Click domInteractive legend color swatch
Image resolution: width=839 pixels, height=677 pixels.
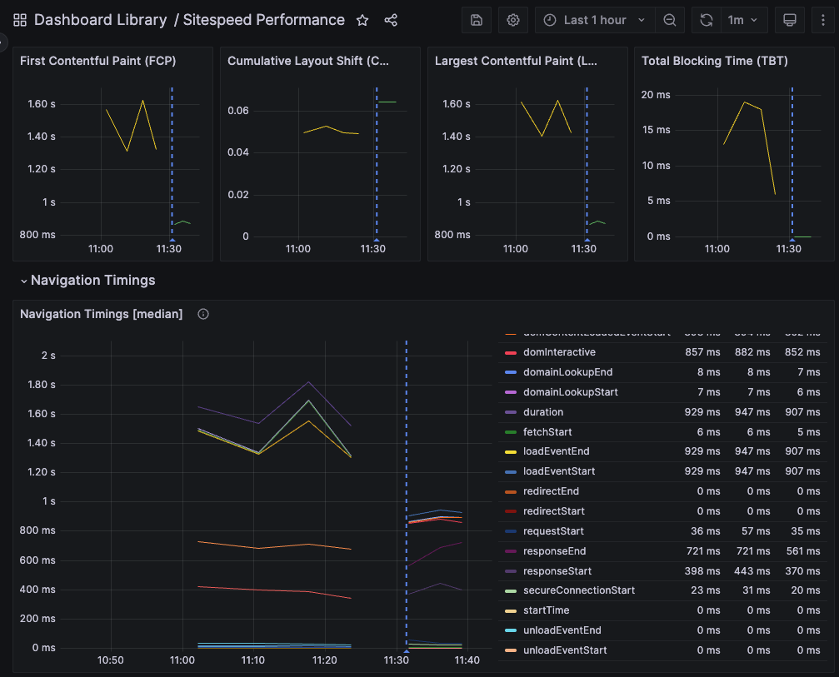click(511, 352)
